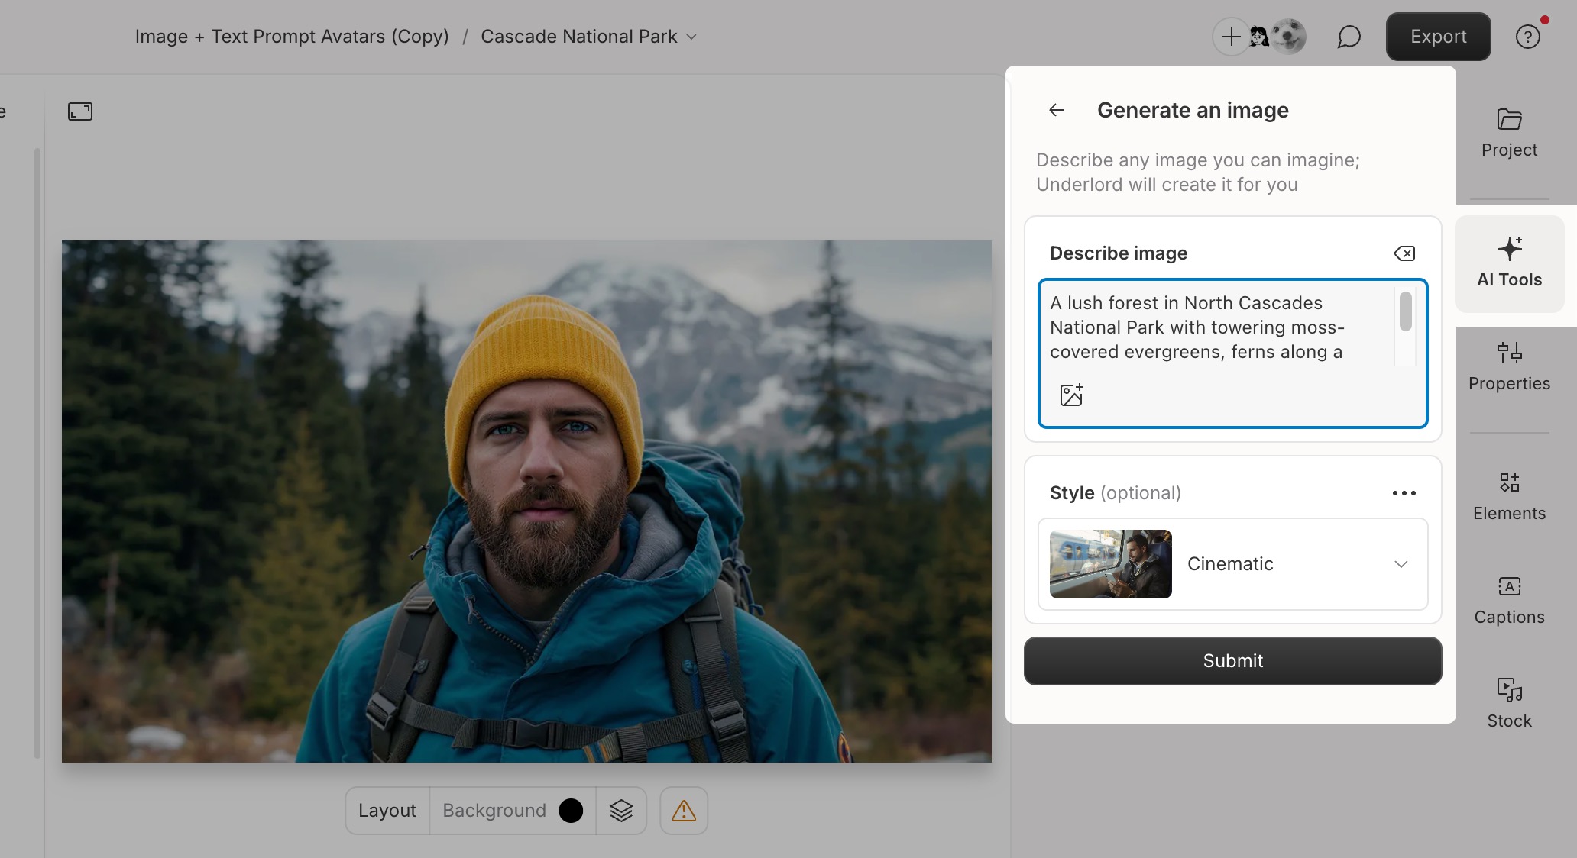The image size is (1577, 858).
Task: Submit the image generation prompt
Action: (x=1232, y=660)
